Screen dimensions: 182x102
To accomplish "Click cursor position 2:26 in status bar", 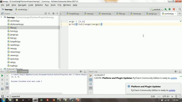I will 153,96.
